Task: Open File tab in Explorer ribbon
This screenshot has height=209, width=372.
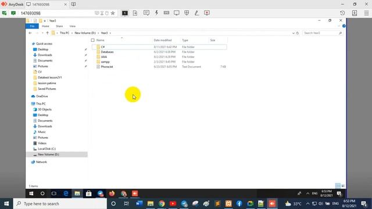Action: tap(32, 26)
